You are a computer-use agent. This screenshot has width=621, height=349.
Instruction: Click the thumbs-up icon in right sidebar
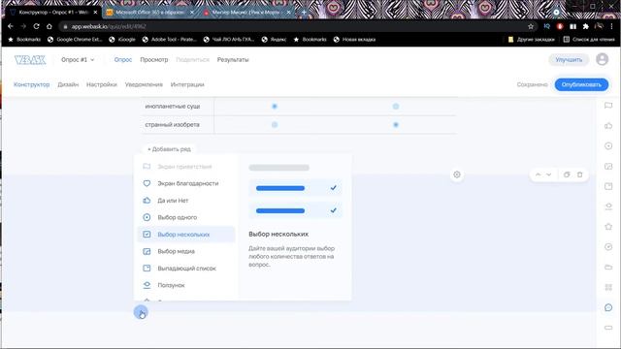[x=608, y=126]
